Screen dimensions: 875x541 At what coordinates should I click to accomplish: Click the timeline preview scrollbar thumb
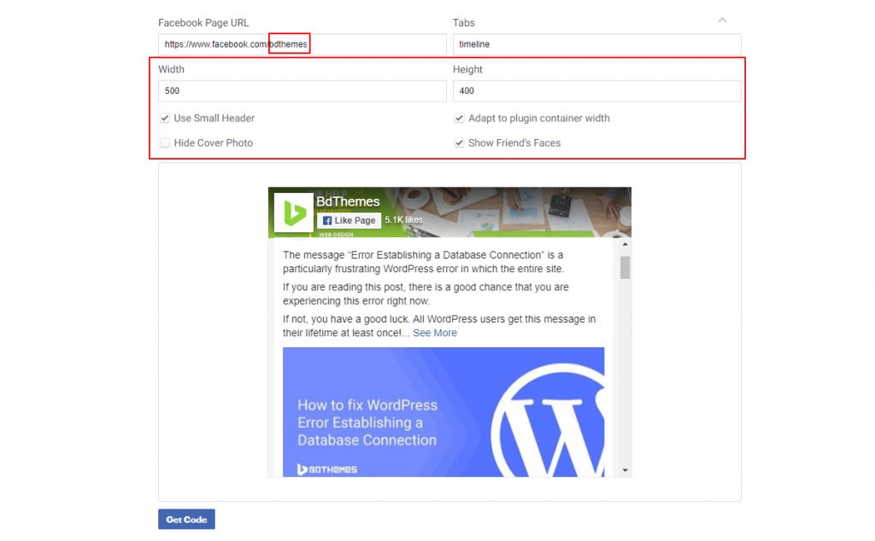pos(625,267)
